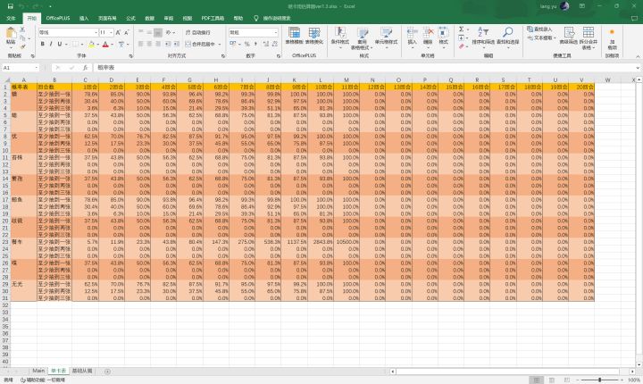643x384 pixels.
Task: Click the Insert cells icon
Action: 412,36
